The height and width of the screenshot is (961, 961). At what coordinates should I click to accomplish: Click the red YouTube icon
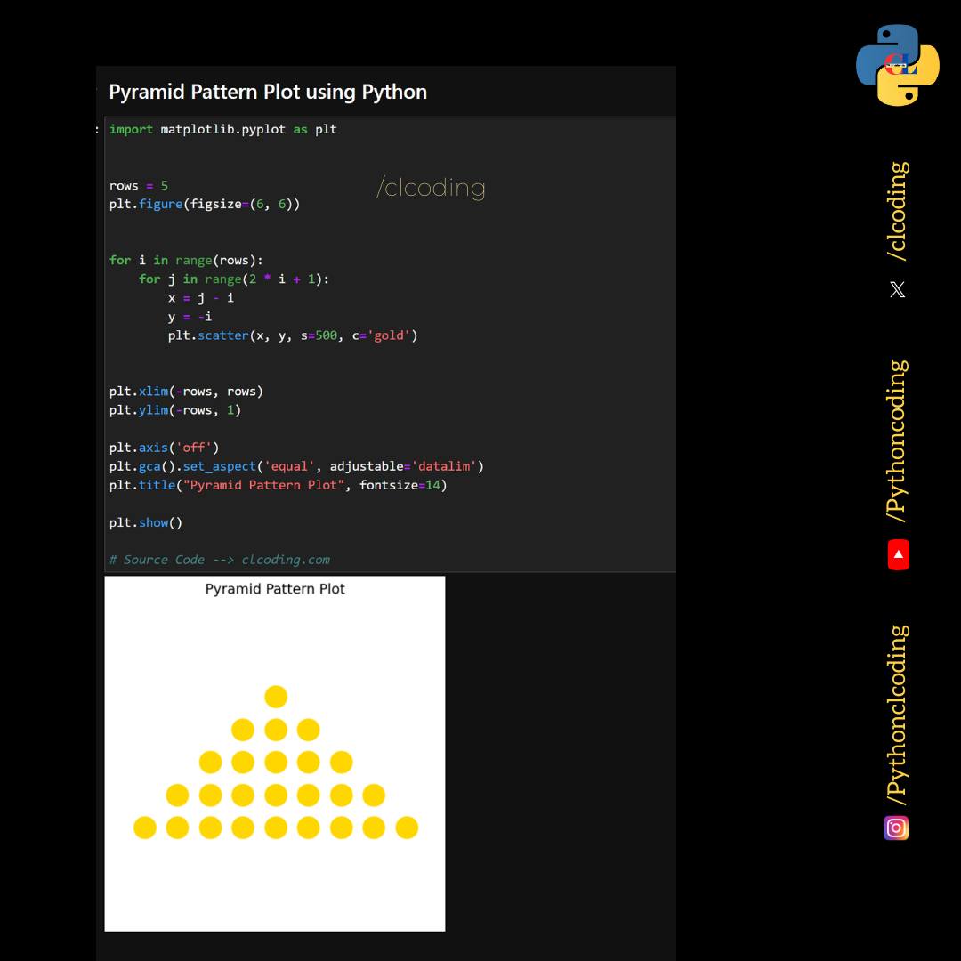(x=898, y=554)
